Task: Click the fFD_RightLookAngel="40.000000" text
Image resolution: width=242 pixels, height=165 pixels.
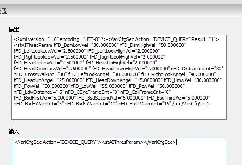Action: pyautogui.click(x=179, y=74)
